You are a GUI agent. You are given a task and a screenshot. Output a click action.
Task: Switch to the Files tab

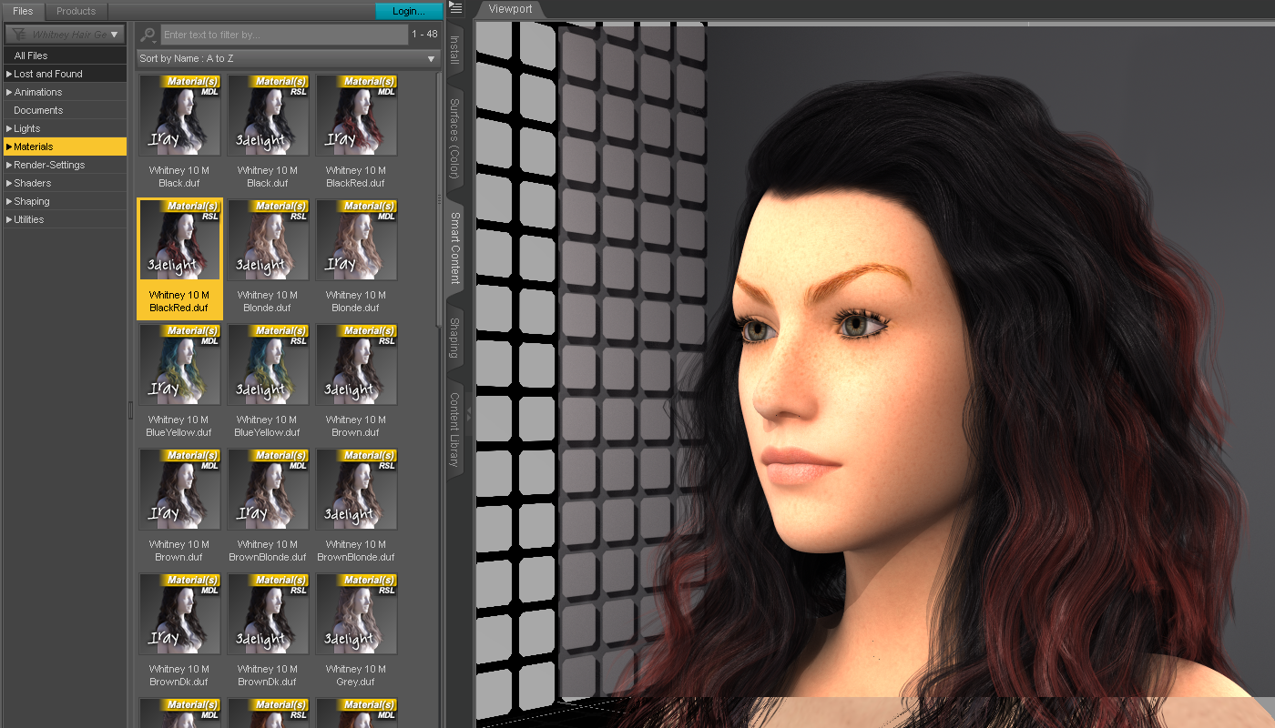(x=23, y=11)
